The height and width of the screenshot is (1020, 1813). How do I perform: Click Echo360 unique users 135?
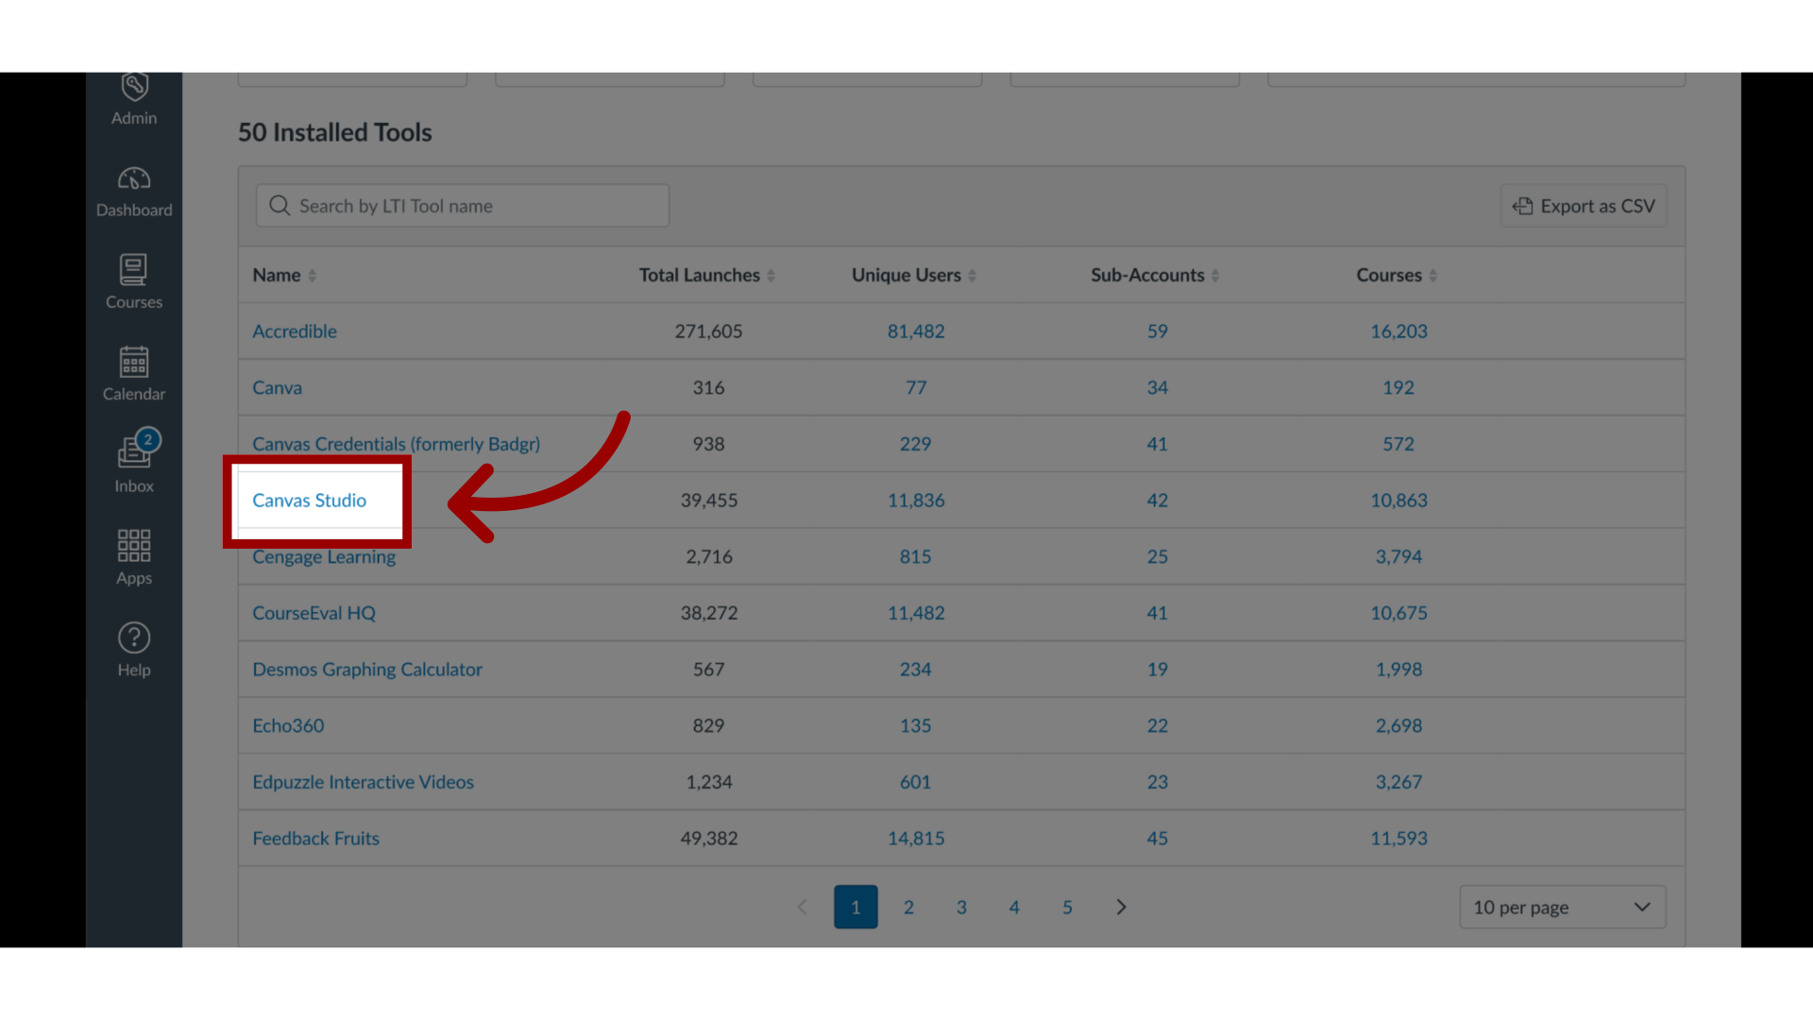click(915, 726)
